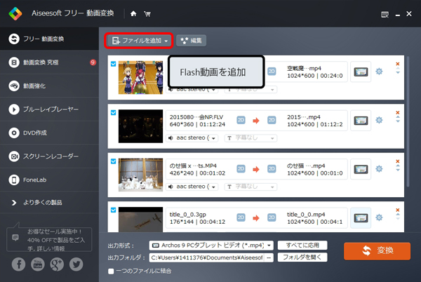
Task: Click output 2D icon in 空戦魔 row
Action: (272, 72)
